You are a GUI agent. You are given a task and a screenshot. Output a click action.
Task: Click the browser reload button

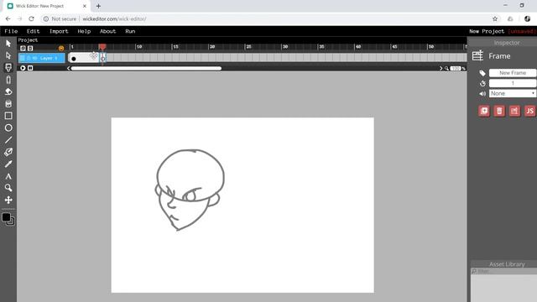click(x=31, y=18)
